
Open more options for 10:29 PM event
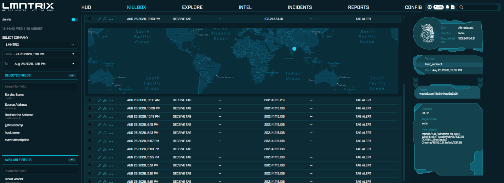(111, 109)
